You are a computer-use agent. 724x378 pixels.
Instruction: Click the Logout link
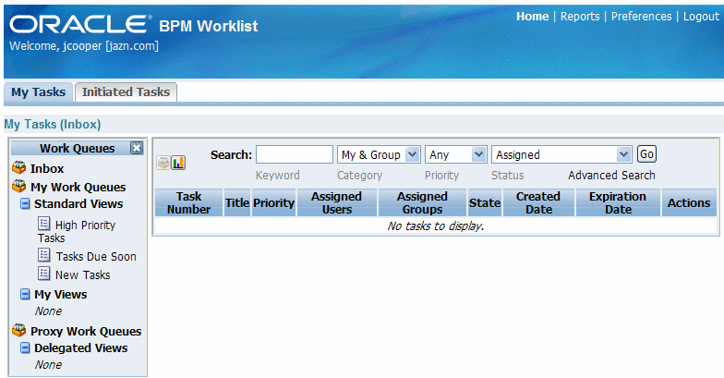[x=701, y=17]
